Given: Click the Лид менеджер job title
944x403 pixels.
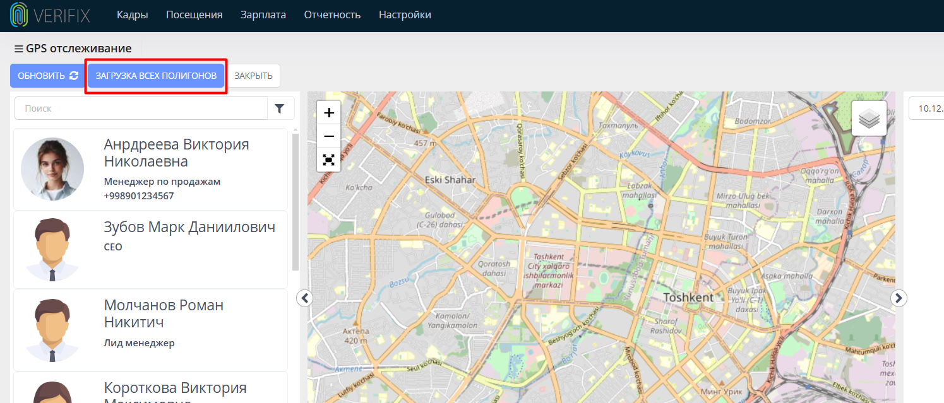Looking at the screenshot, I should tap(140, 343).
